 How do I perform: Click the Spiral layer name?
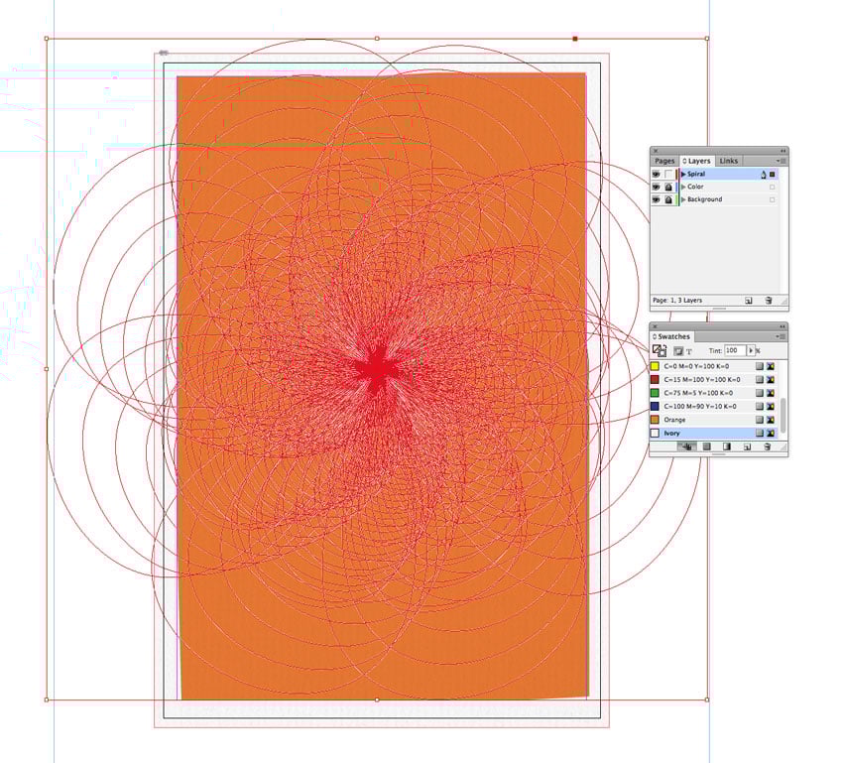(x=696, y=175)
